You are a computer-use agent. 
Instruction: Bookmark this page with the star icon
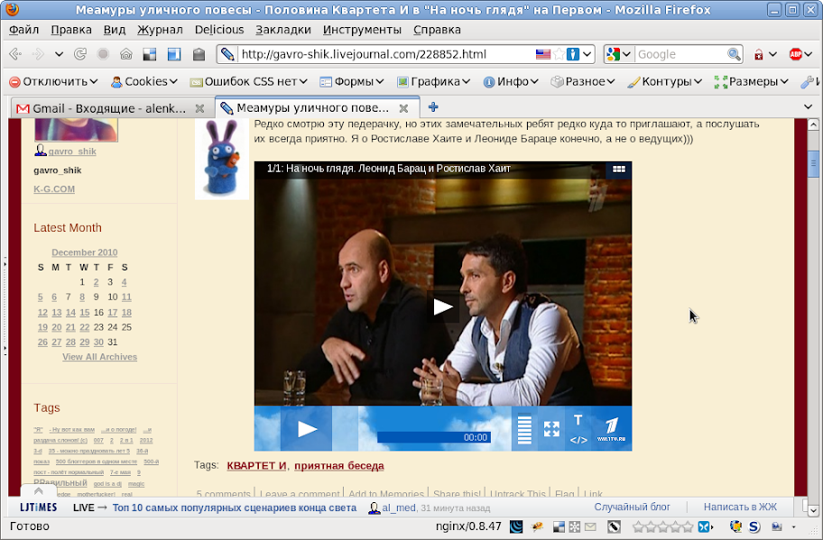click(559, 54)
